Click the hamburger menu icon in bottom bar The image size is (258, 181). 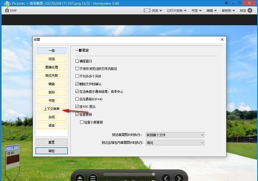coord(92,178)
